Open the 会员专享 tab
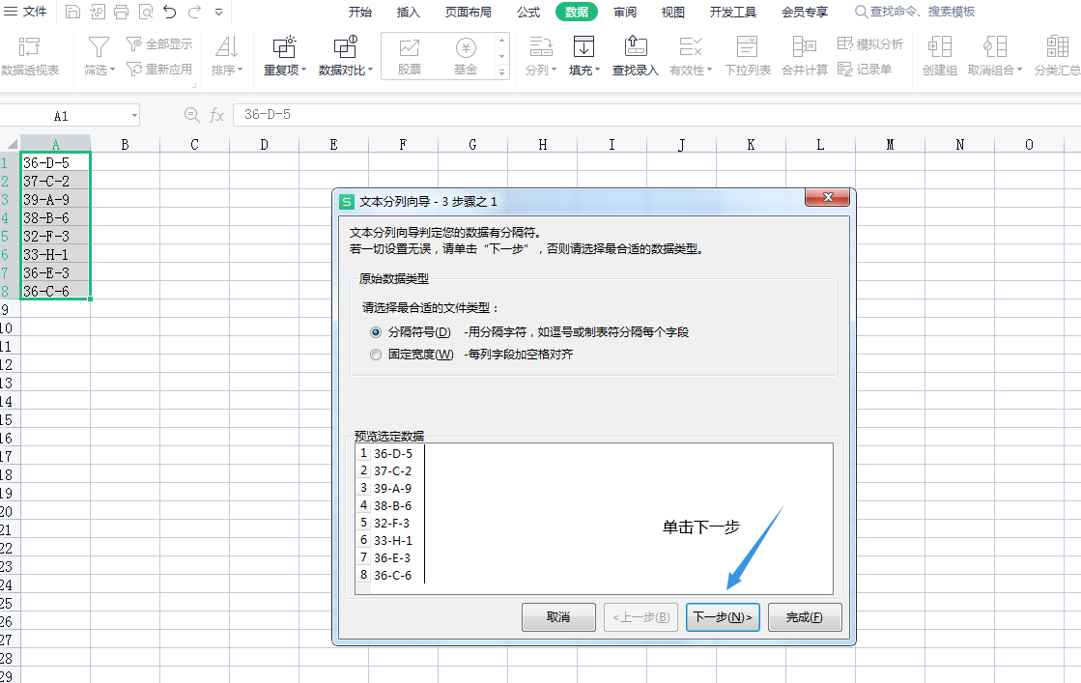This screenshot has width=1081, height=683. 805,12
